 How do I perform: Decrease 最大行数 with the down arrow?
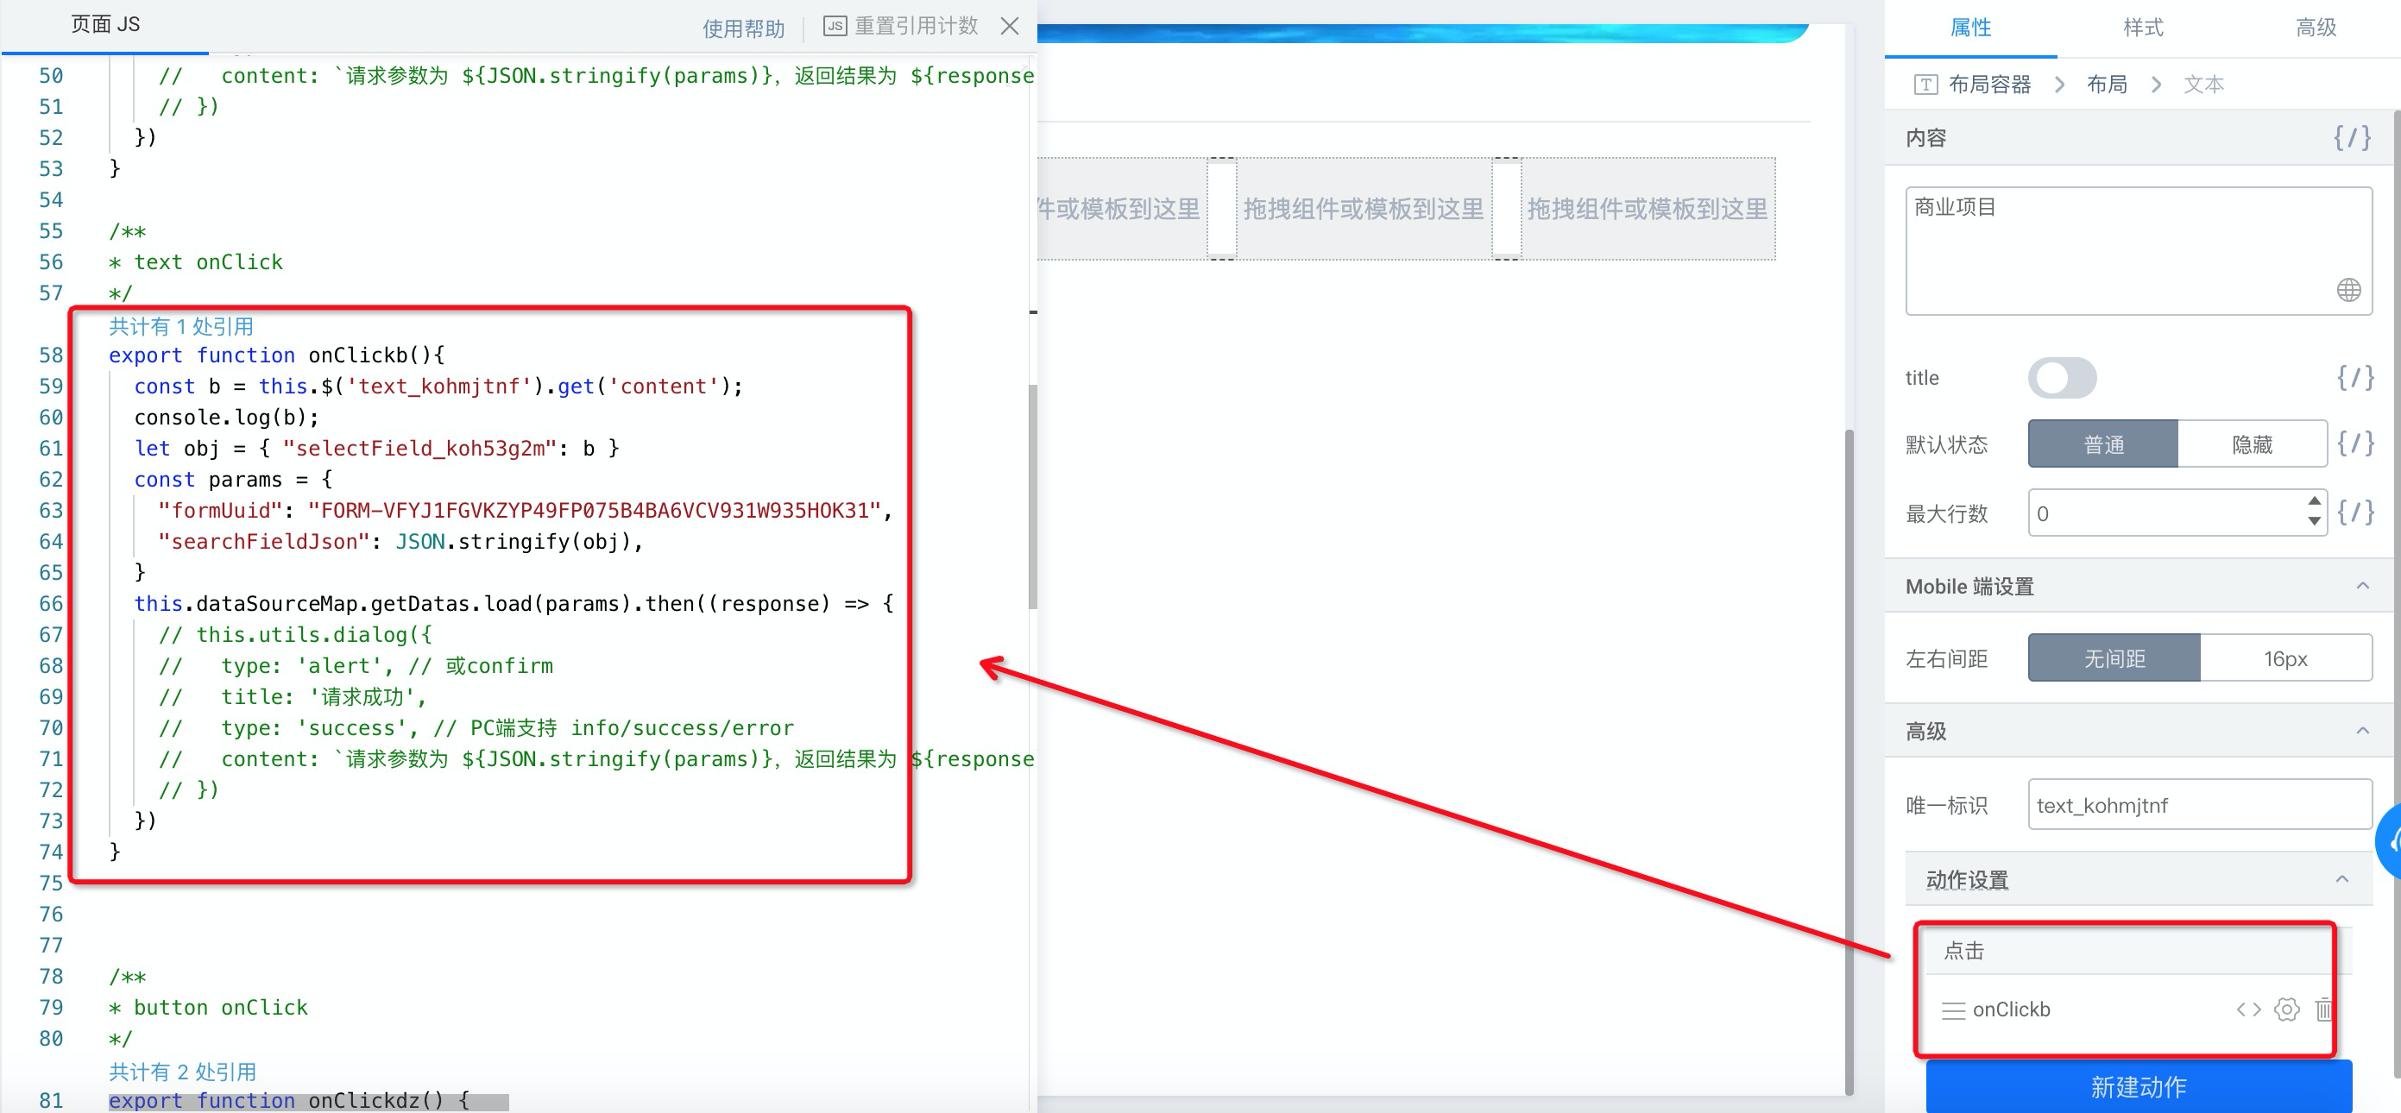tap(2315, 523)
